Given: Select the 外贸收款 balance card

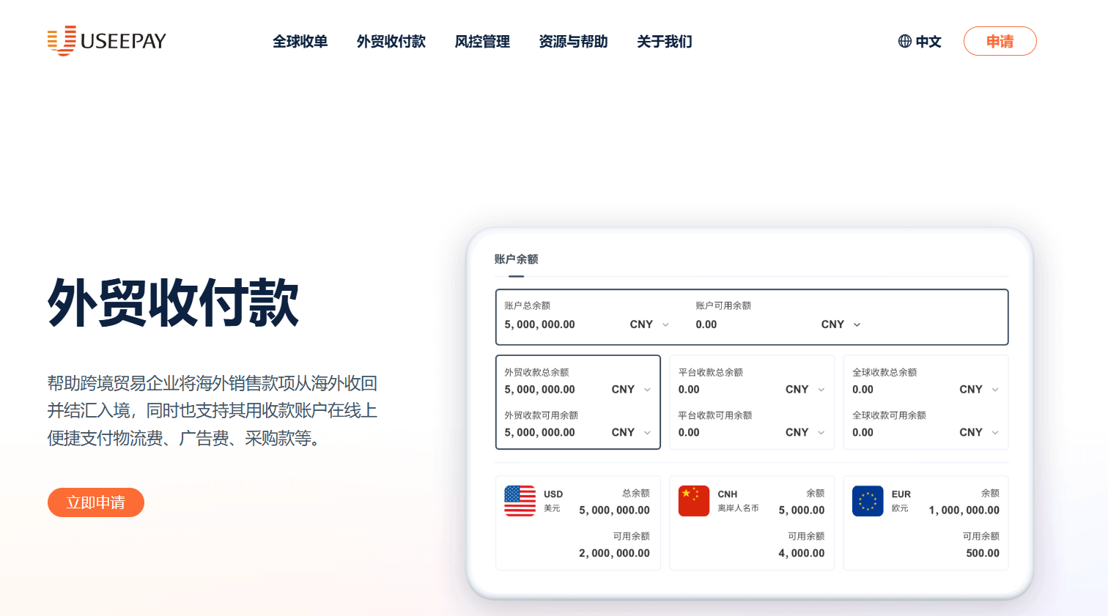Looking at the screenshot, I should (x=578, y=402).
